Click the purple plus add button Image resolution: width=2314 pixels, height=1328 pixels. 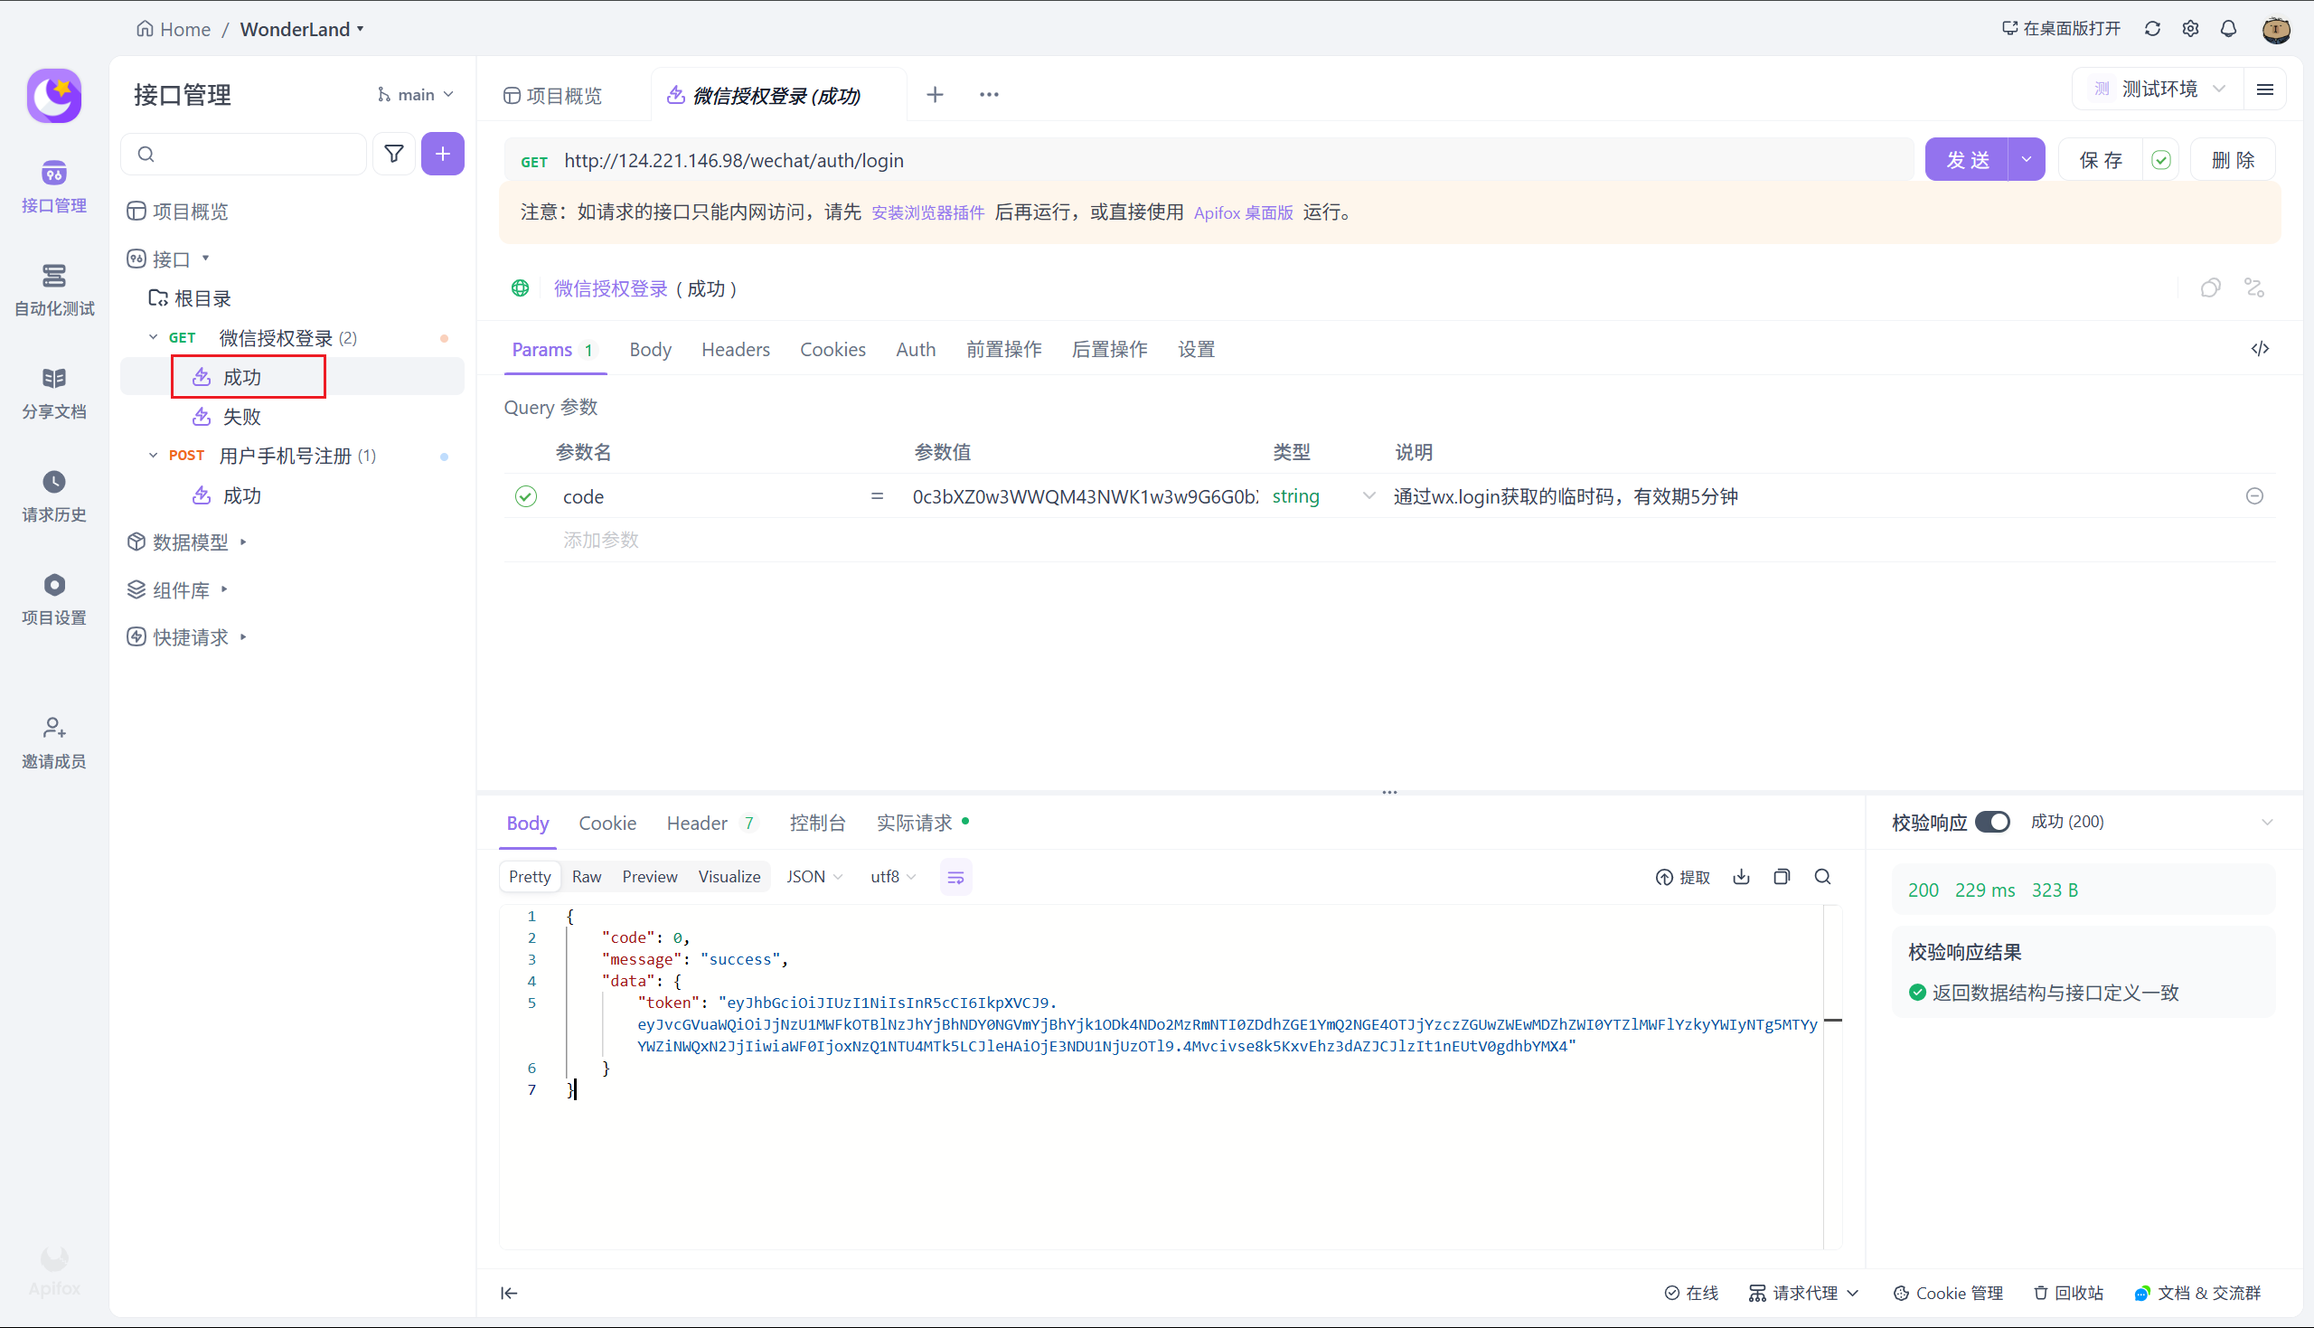tap(442, 155)
